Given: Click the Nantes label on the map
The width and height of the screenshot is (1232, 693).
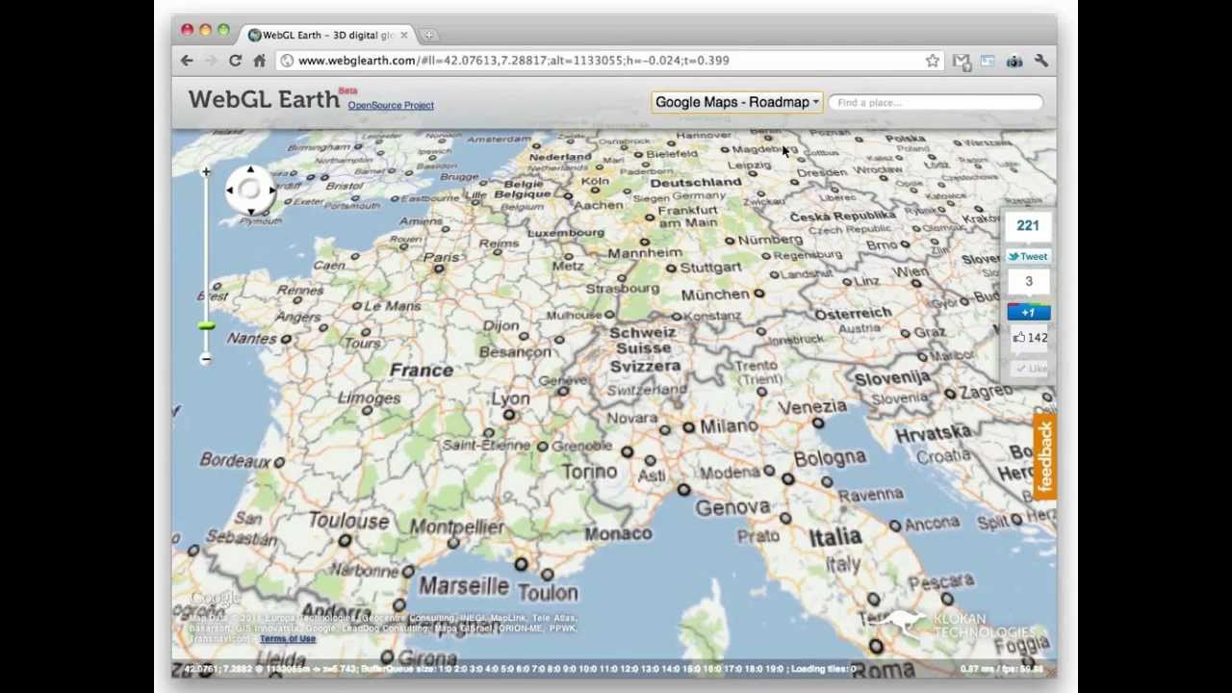Looking at the screenshot, I should 252,338.
